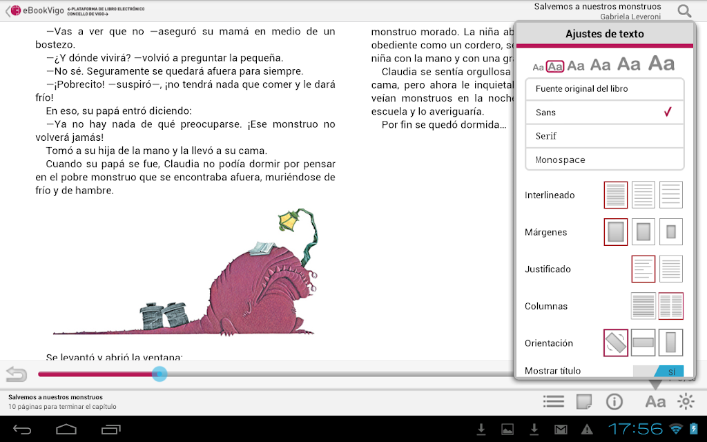707x442 pixels.
Task: Choose the Monospace font option
Action: (x=605, y=160)
